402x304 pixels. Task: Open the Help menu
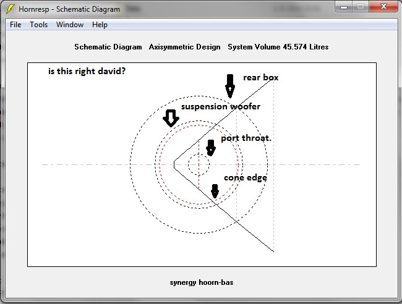pos(100,25)
